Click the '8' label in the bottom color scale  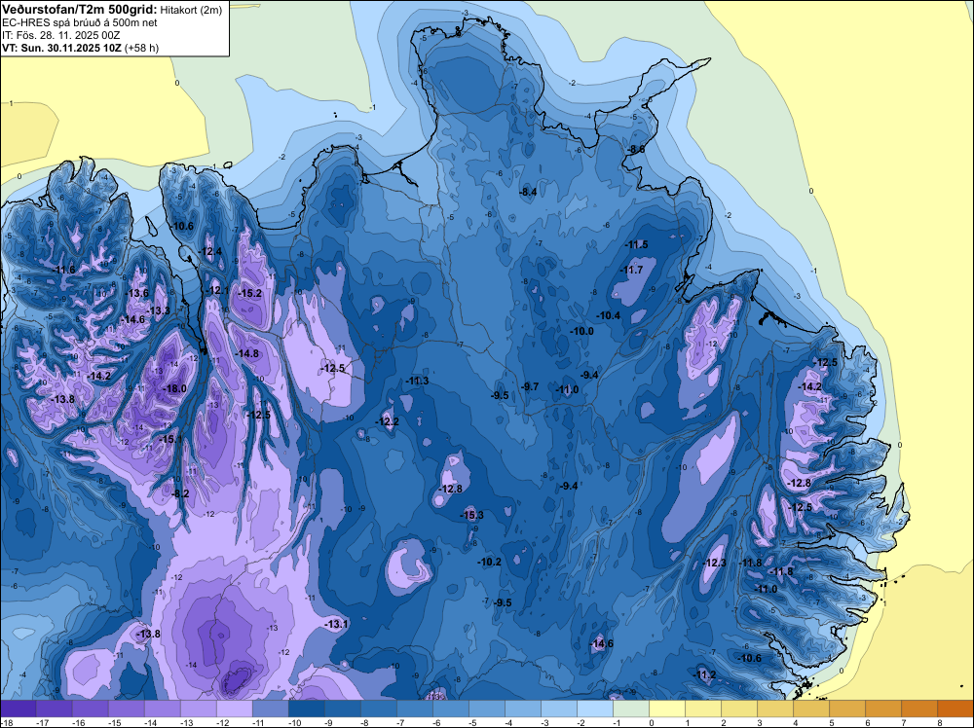coord(939,723)
